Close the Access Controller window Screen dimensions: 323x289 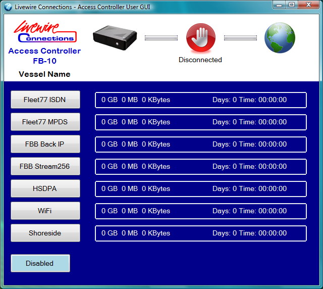point(308,5)
